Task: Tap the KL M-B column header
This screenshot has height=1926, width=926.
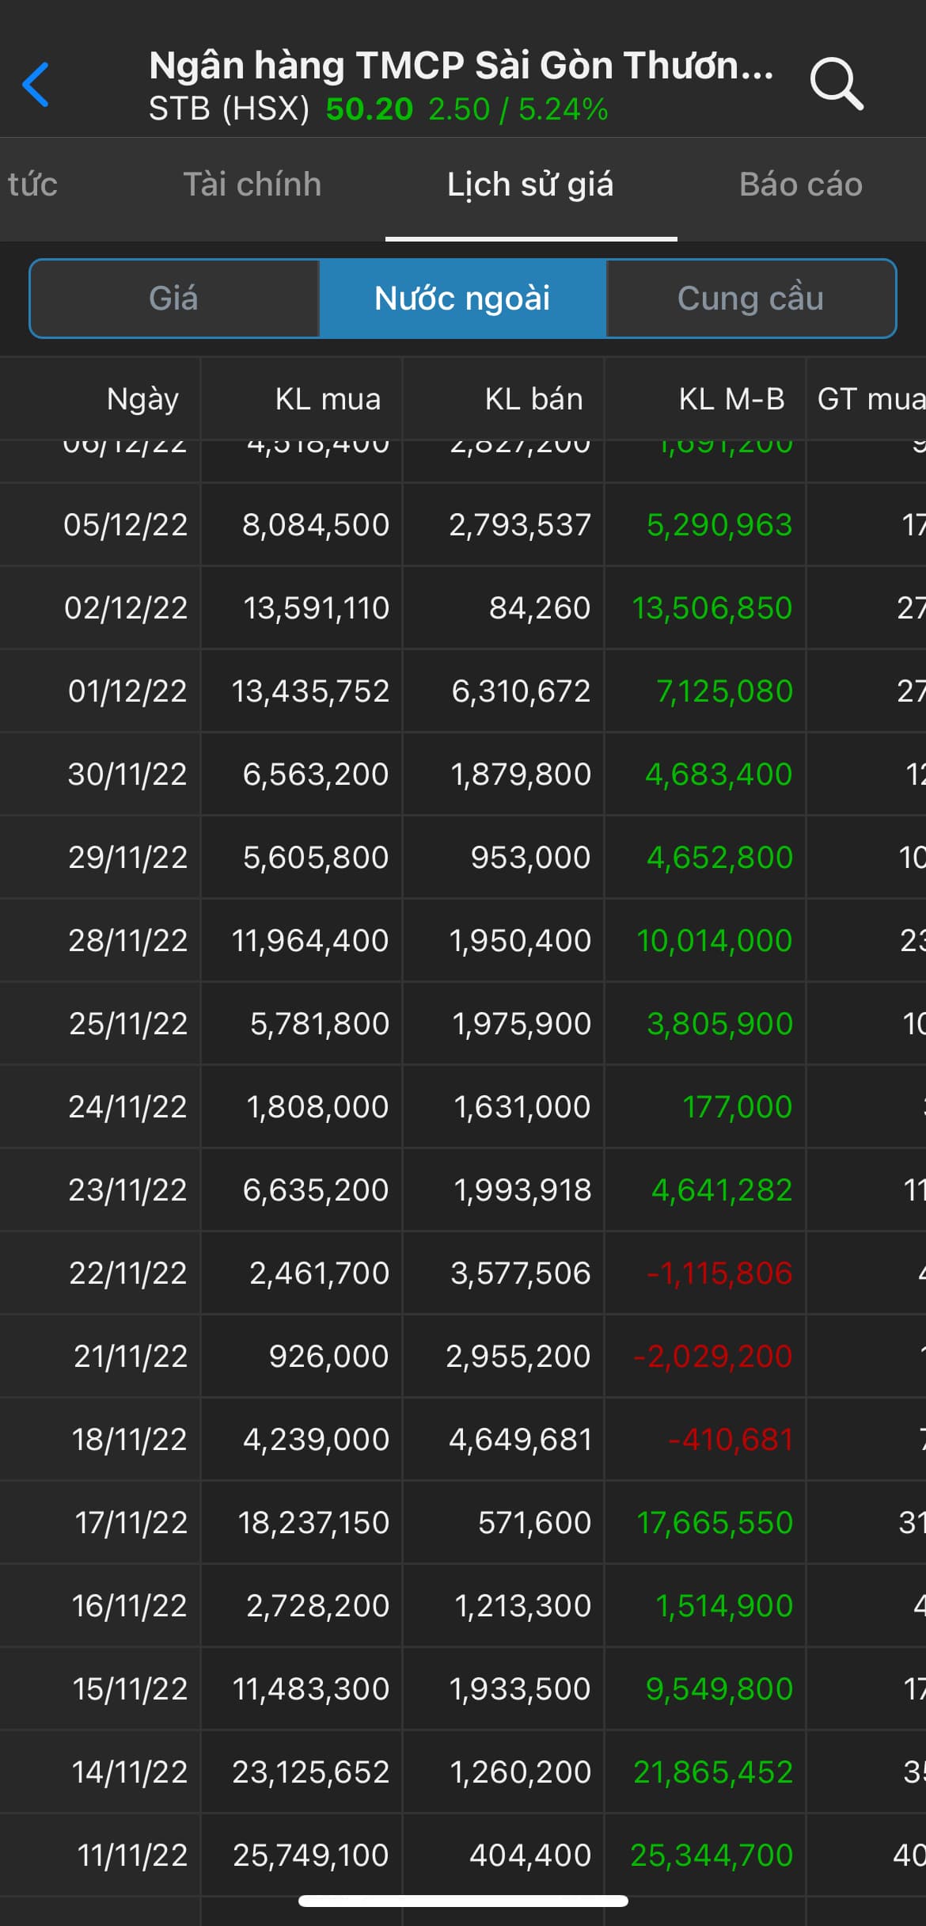Action: click(x=731, y=398)
